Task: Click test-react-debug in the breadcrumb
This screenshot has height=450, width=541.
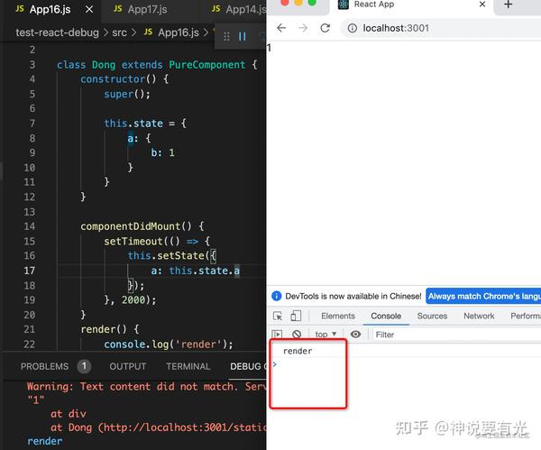Action: coord(57,32)
